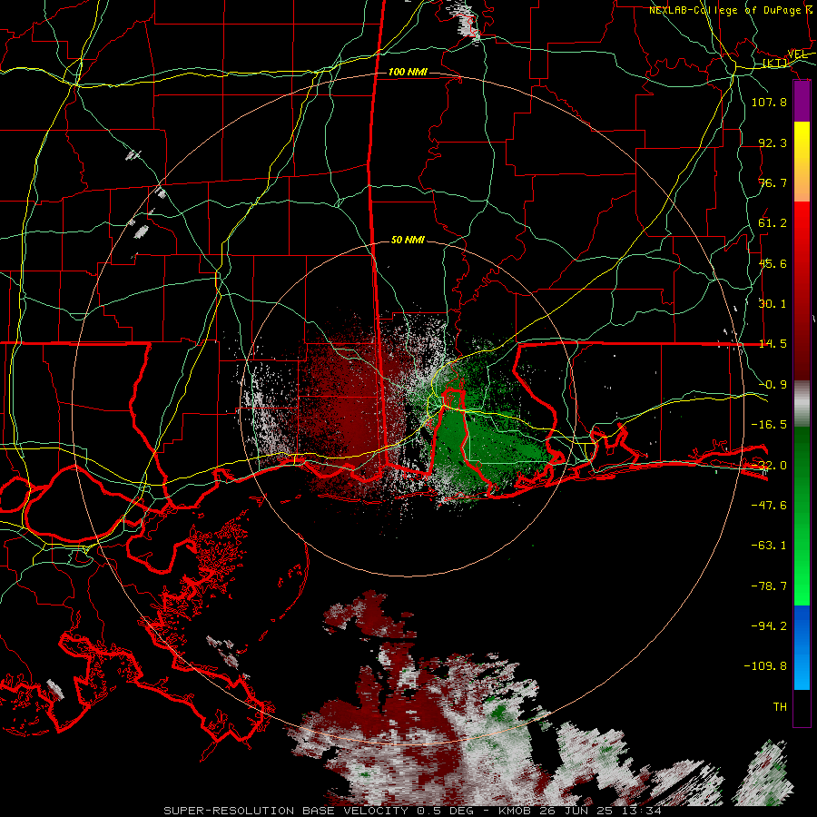Select the 30.1 velocity scale value
The image size is (817, 817).
click(x=773, y=304)
